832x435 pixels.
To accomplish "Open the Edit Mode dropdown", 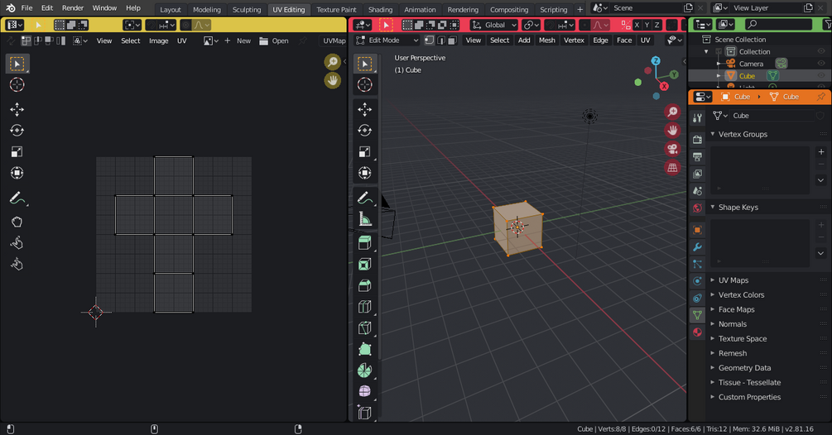I will 387,41.
